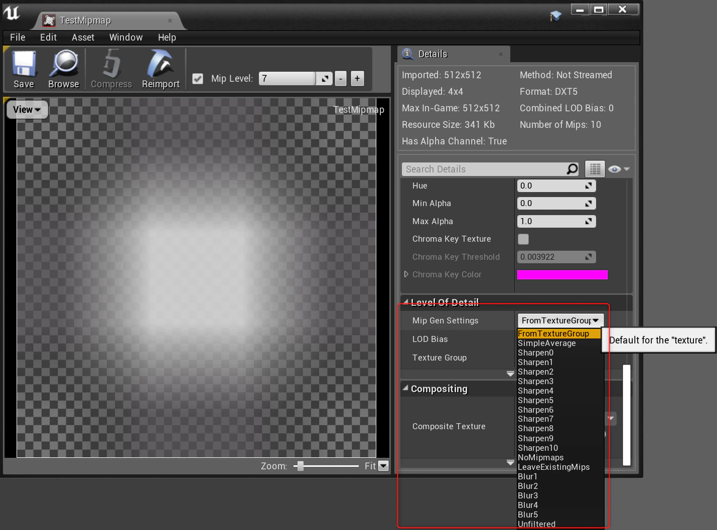The height and width of the screenshot is (530, 717).
Task: Select LeaveExistingMips option
Action: 559,467
